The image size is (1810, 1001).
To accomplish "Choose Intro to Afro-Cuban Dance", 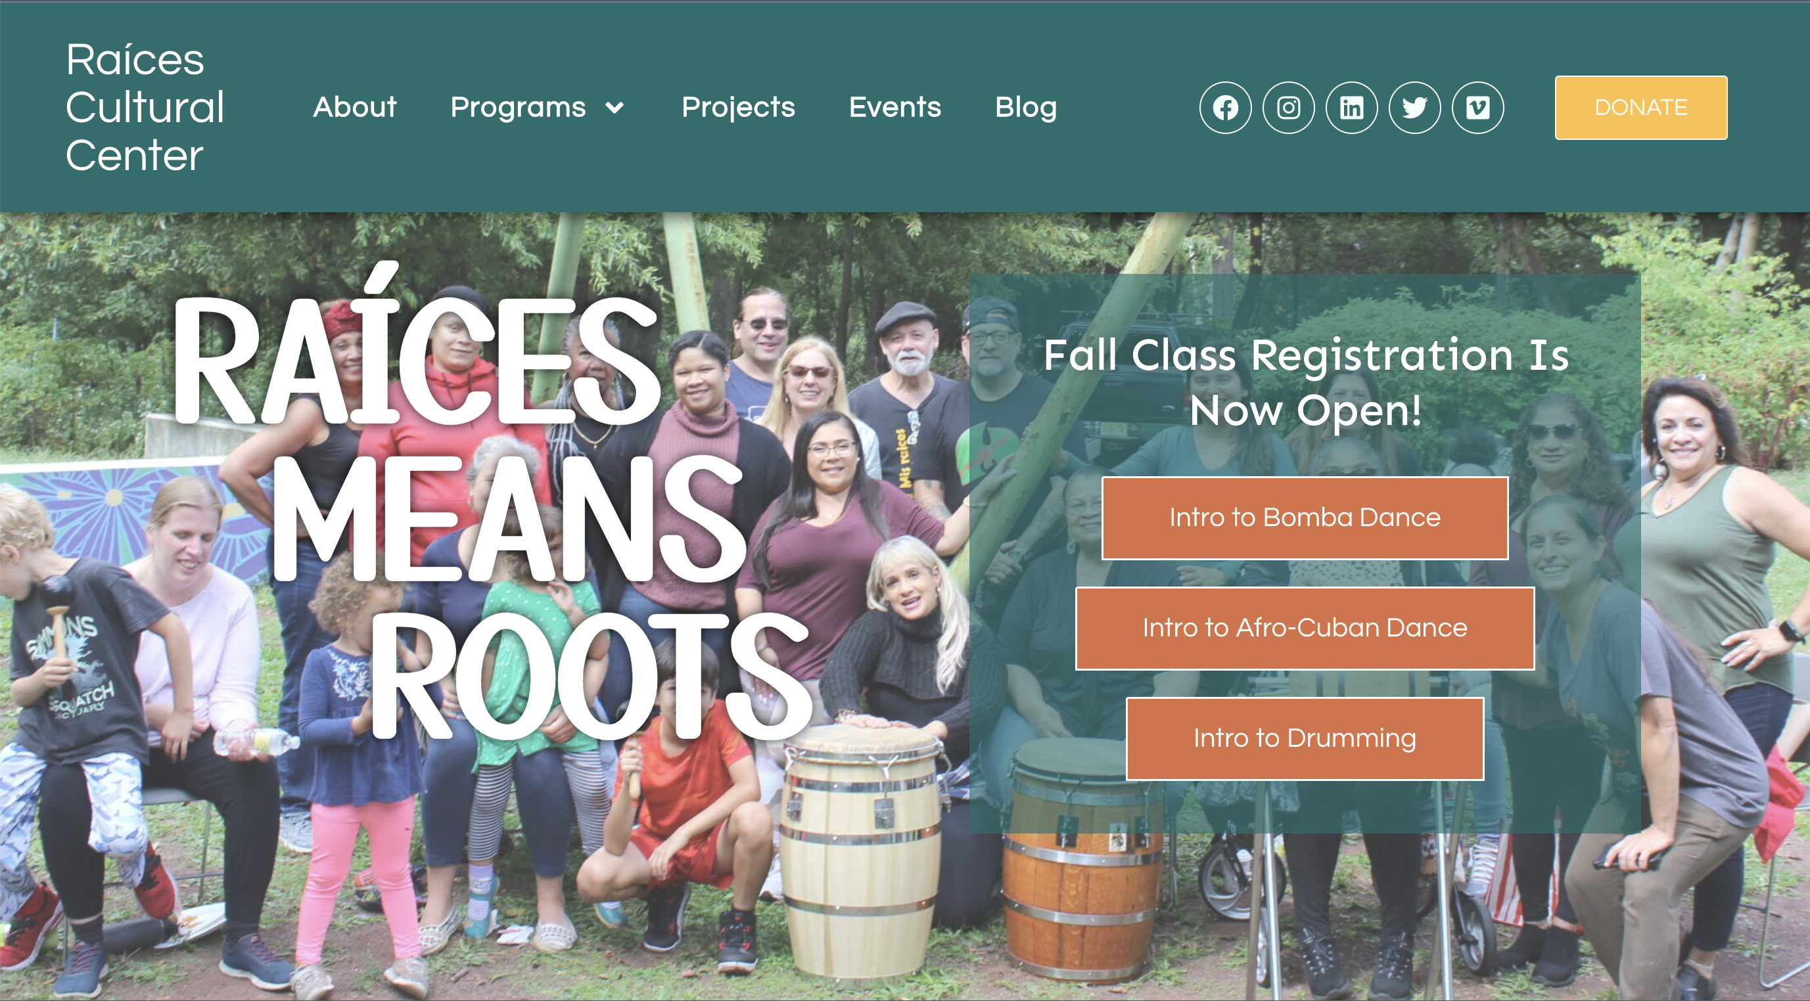I will [x=1305, y=628].
